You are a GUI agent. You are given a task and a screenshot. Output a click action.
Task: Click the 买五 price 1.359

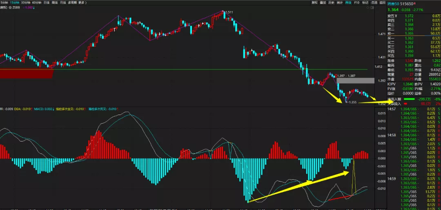click(409, 55)
